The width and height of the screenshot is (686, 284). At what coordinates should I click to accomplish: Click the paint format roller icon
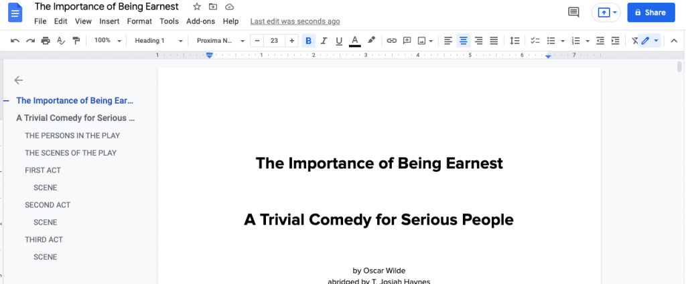click(76, 41)
